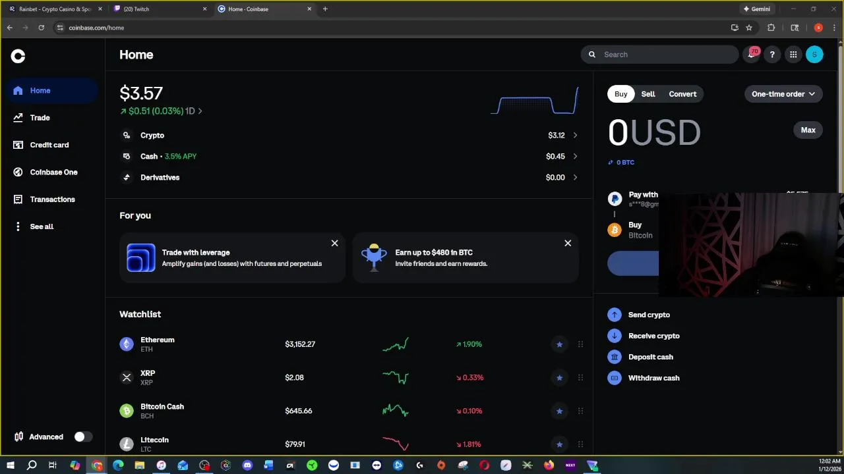This screenshot has height=474, width=844.
Task: Click the Max amount button
Action: [808, 130]
